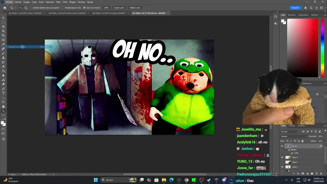Image resolution: width=327 pixels, height=184 pixels.
Task: Click the delete layer trash icon
Action: [321, 174]
